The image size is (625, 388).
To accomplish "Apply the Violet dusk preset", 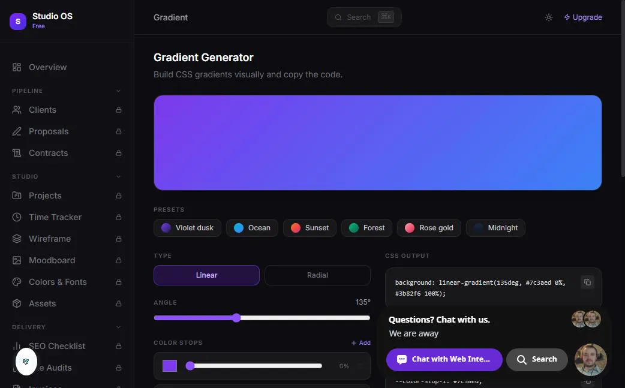I will tap(187, 228).
